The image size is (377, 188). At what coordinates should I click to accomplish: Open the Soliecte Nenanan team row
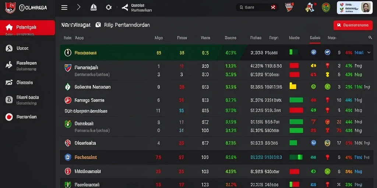click(216, 87)
